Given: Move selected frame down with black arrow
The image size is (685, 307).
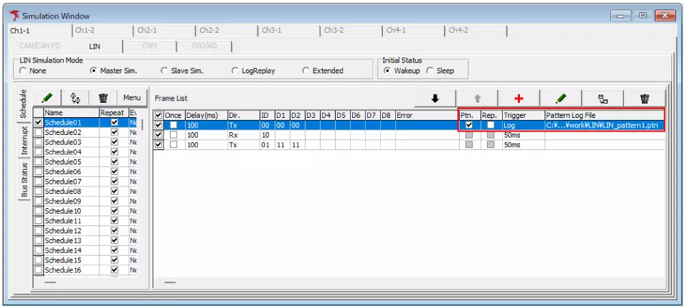Looking at the screenshot, I should point(435,99).
